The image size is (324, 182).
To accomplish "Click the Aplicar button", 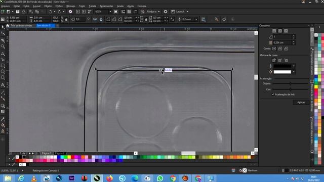I will (x=301, y=102).
